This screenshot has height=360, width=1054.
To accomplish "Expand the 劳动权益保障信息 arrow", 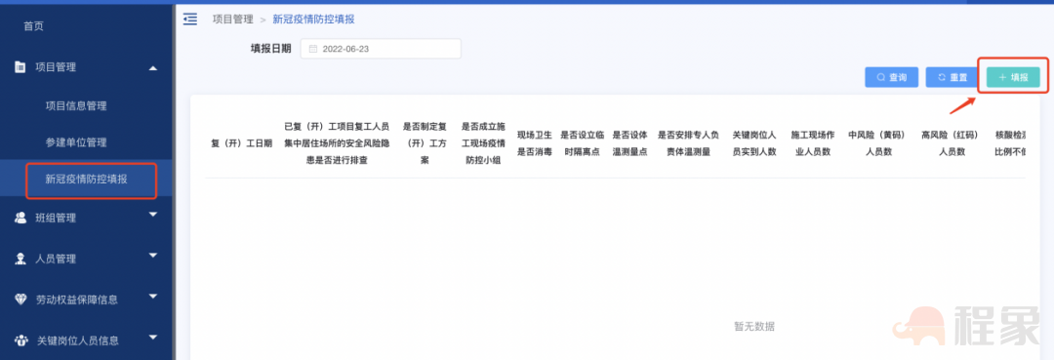I will [153, 297].
